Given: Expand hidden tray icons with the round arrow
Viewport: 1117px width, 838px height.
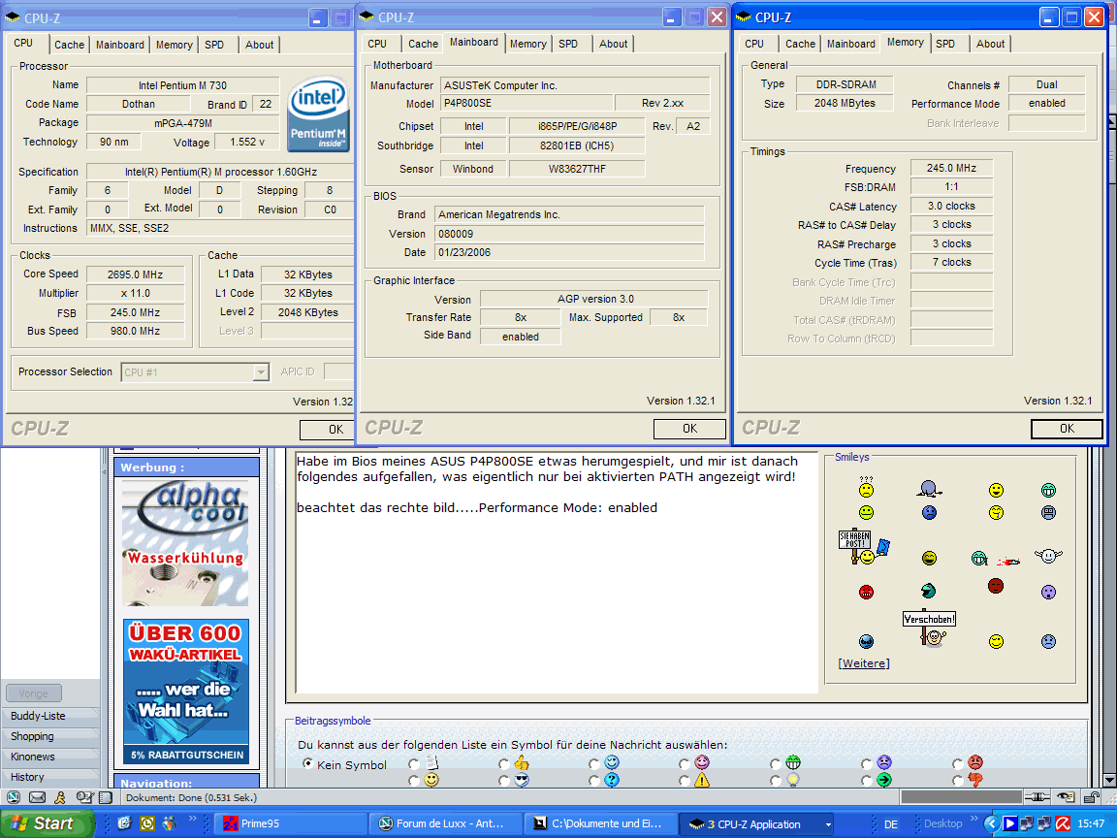Looking at the screenshot, I should coord(991,823).
